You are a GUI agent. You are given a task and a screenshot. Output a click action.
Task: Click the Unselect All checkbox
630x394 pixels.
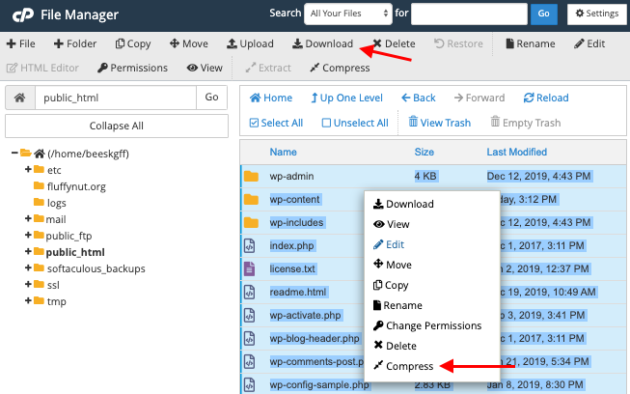pos(327,124)
